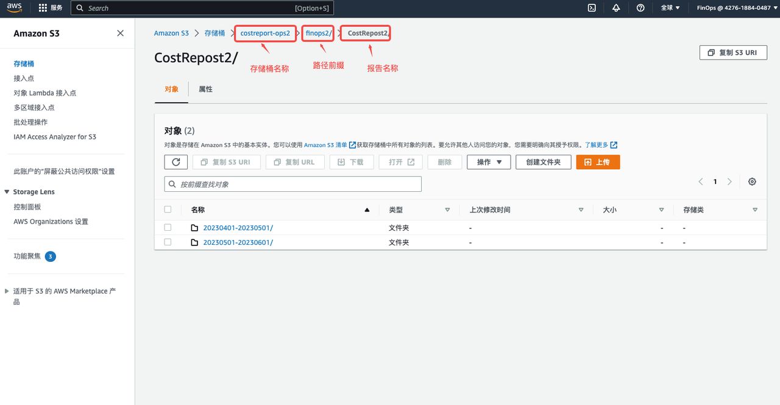
Task: Click 存储桶 breadcrumb link
Action: pos(214,33)
